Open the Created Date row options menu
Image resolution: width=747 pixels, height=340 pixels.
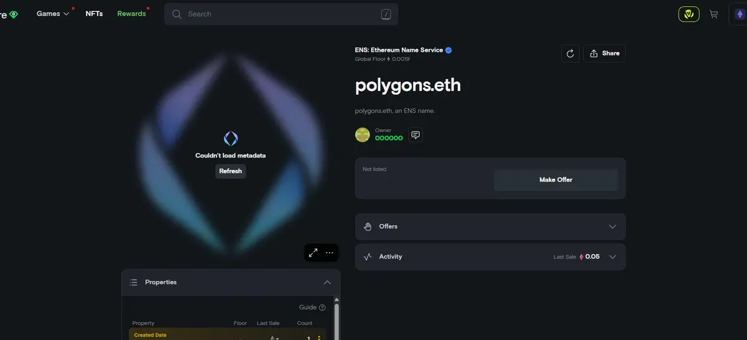click(x=319, y=338)
